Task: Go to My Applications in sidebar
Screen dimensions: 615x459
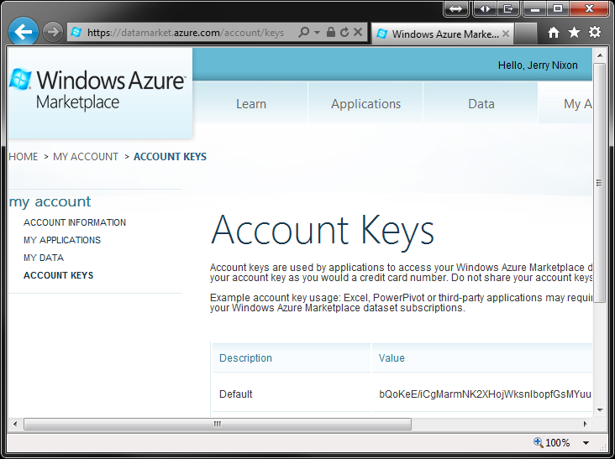Action: 62,240
